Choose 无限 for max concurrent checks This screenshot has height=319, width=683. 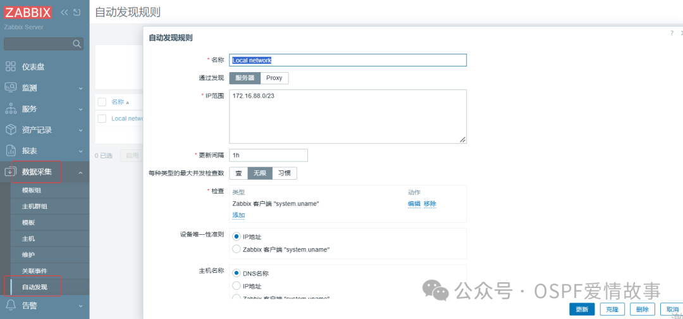pyautogui.click(x=260, y=173)
